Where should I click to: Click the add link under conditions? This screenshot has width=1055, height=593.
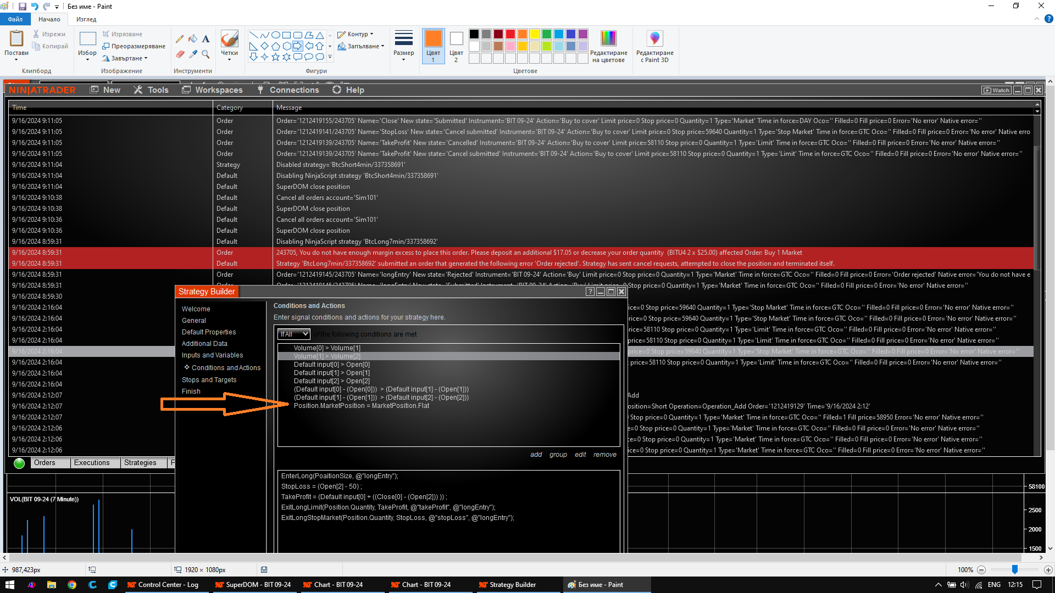(x=536, y=455)
